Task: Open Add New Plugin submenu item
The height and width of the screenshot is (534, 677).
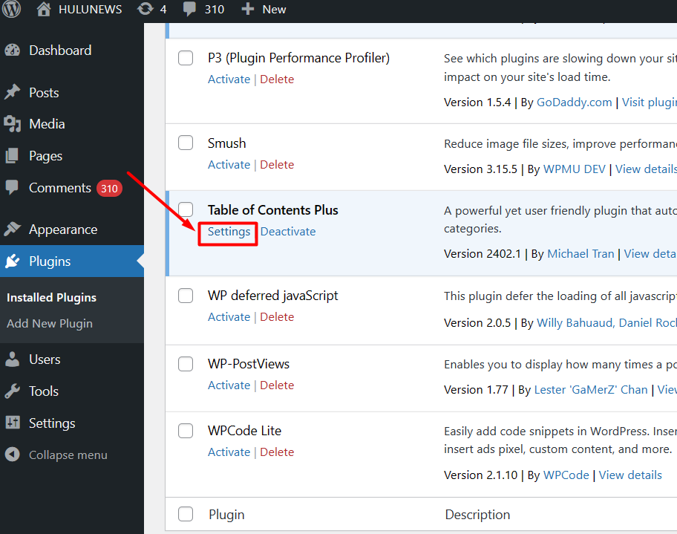Action: 50,324
